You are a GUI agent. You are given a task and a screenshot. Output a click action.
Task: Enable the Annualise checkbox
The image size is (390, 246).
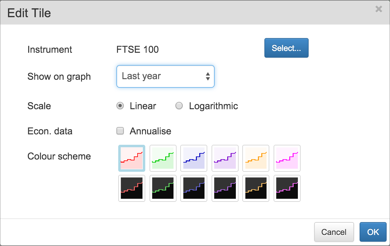click(120, 131)
